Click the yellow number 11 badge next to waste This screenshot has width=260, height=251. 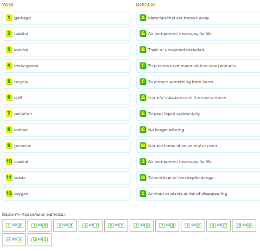(9, 177)
